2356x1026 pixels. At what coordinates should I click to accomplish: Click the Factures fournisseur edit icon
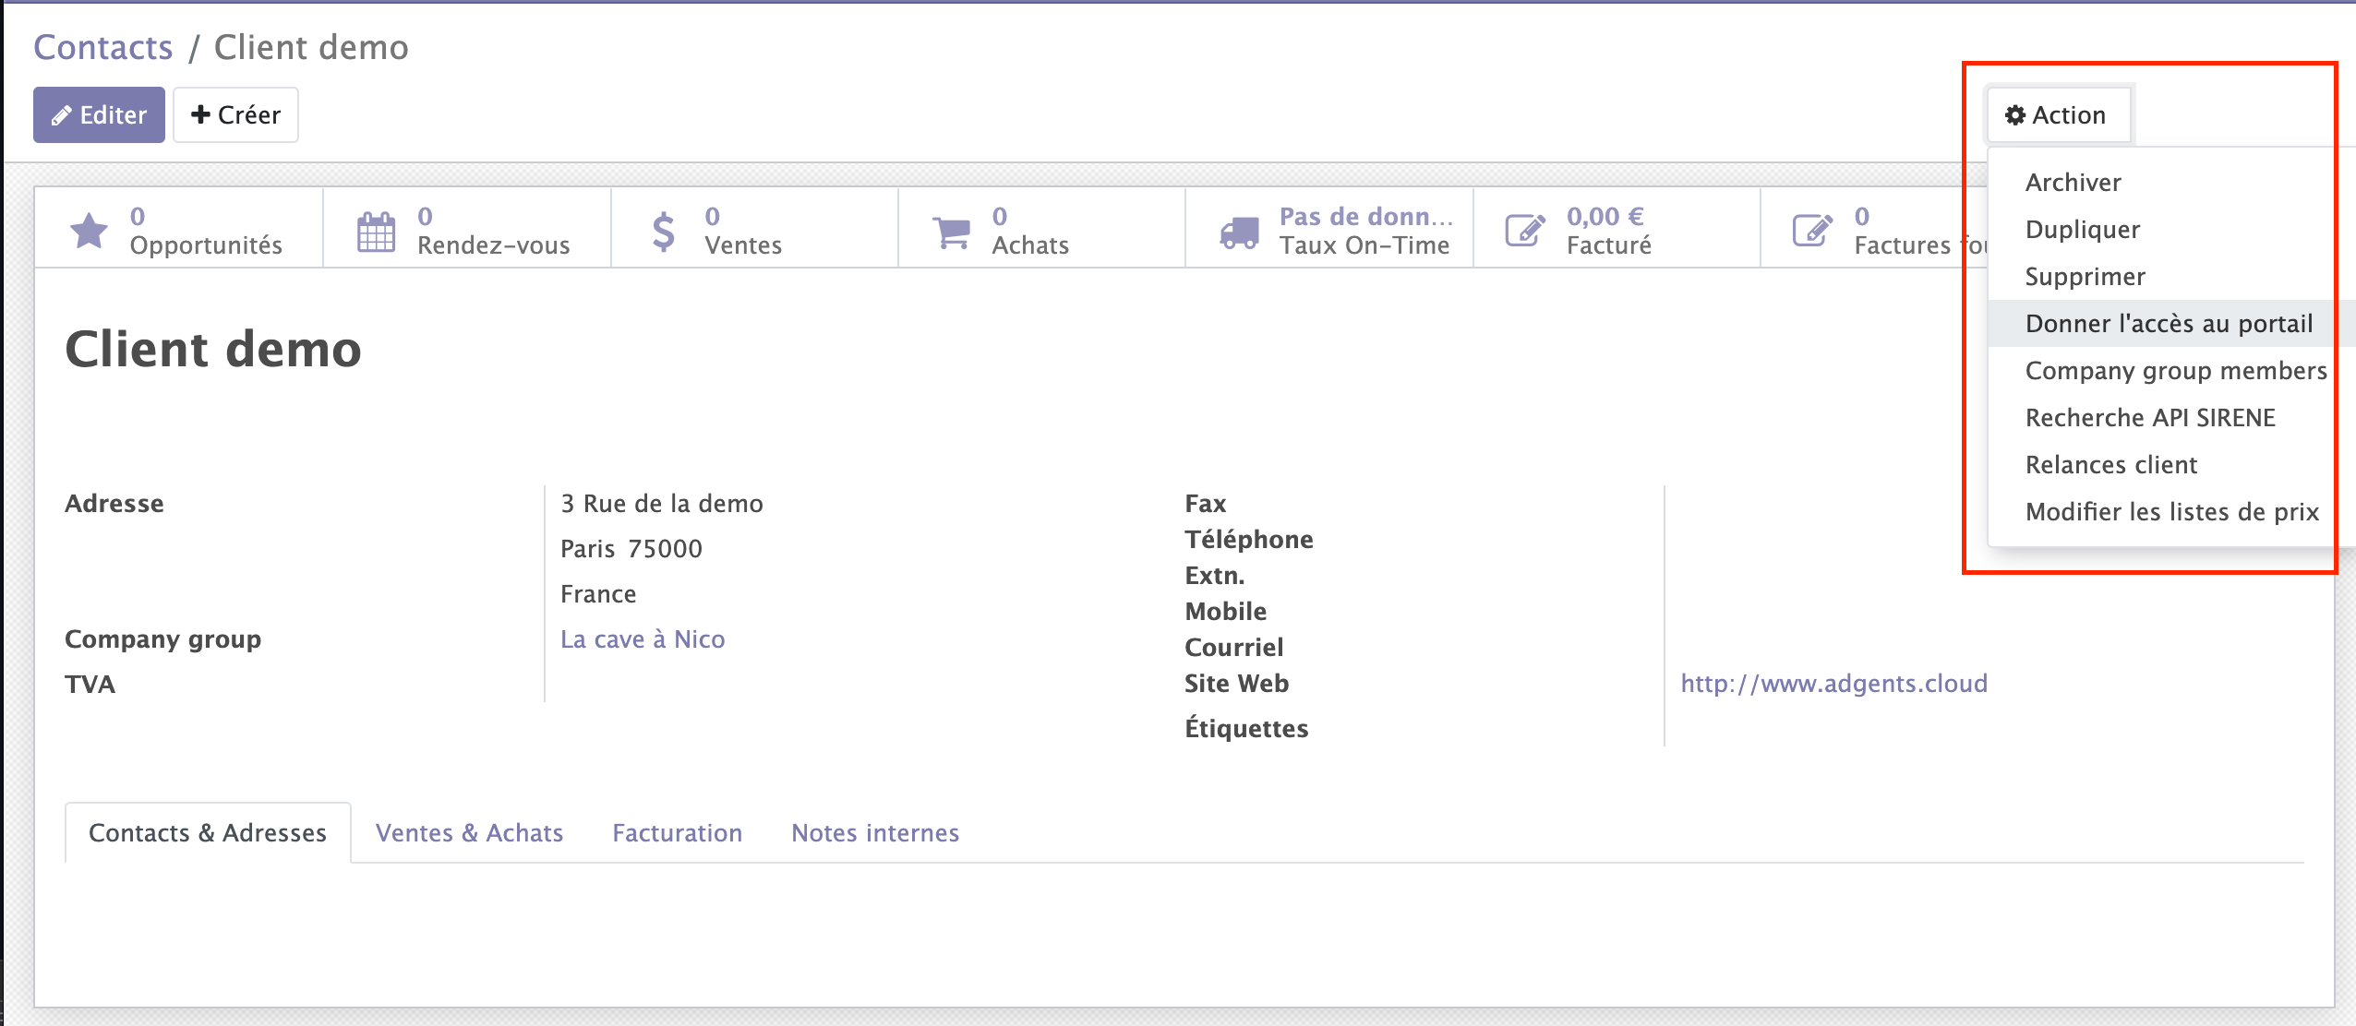(1812, 231)
